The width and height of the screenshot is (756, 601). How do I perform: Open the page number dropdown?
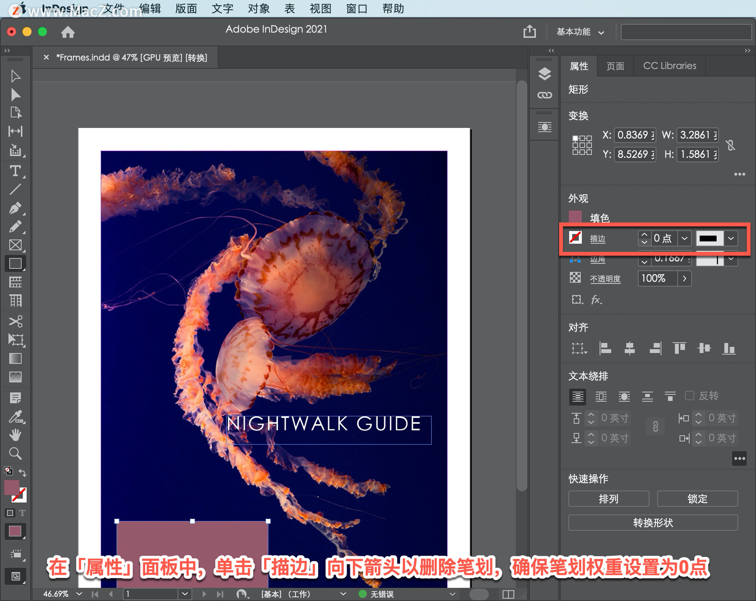(185, 594)
